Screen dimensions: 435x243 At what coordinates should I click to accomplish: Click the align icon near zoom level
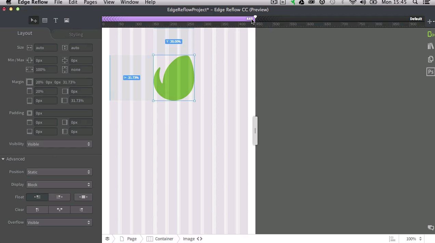coord(393,239)
